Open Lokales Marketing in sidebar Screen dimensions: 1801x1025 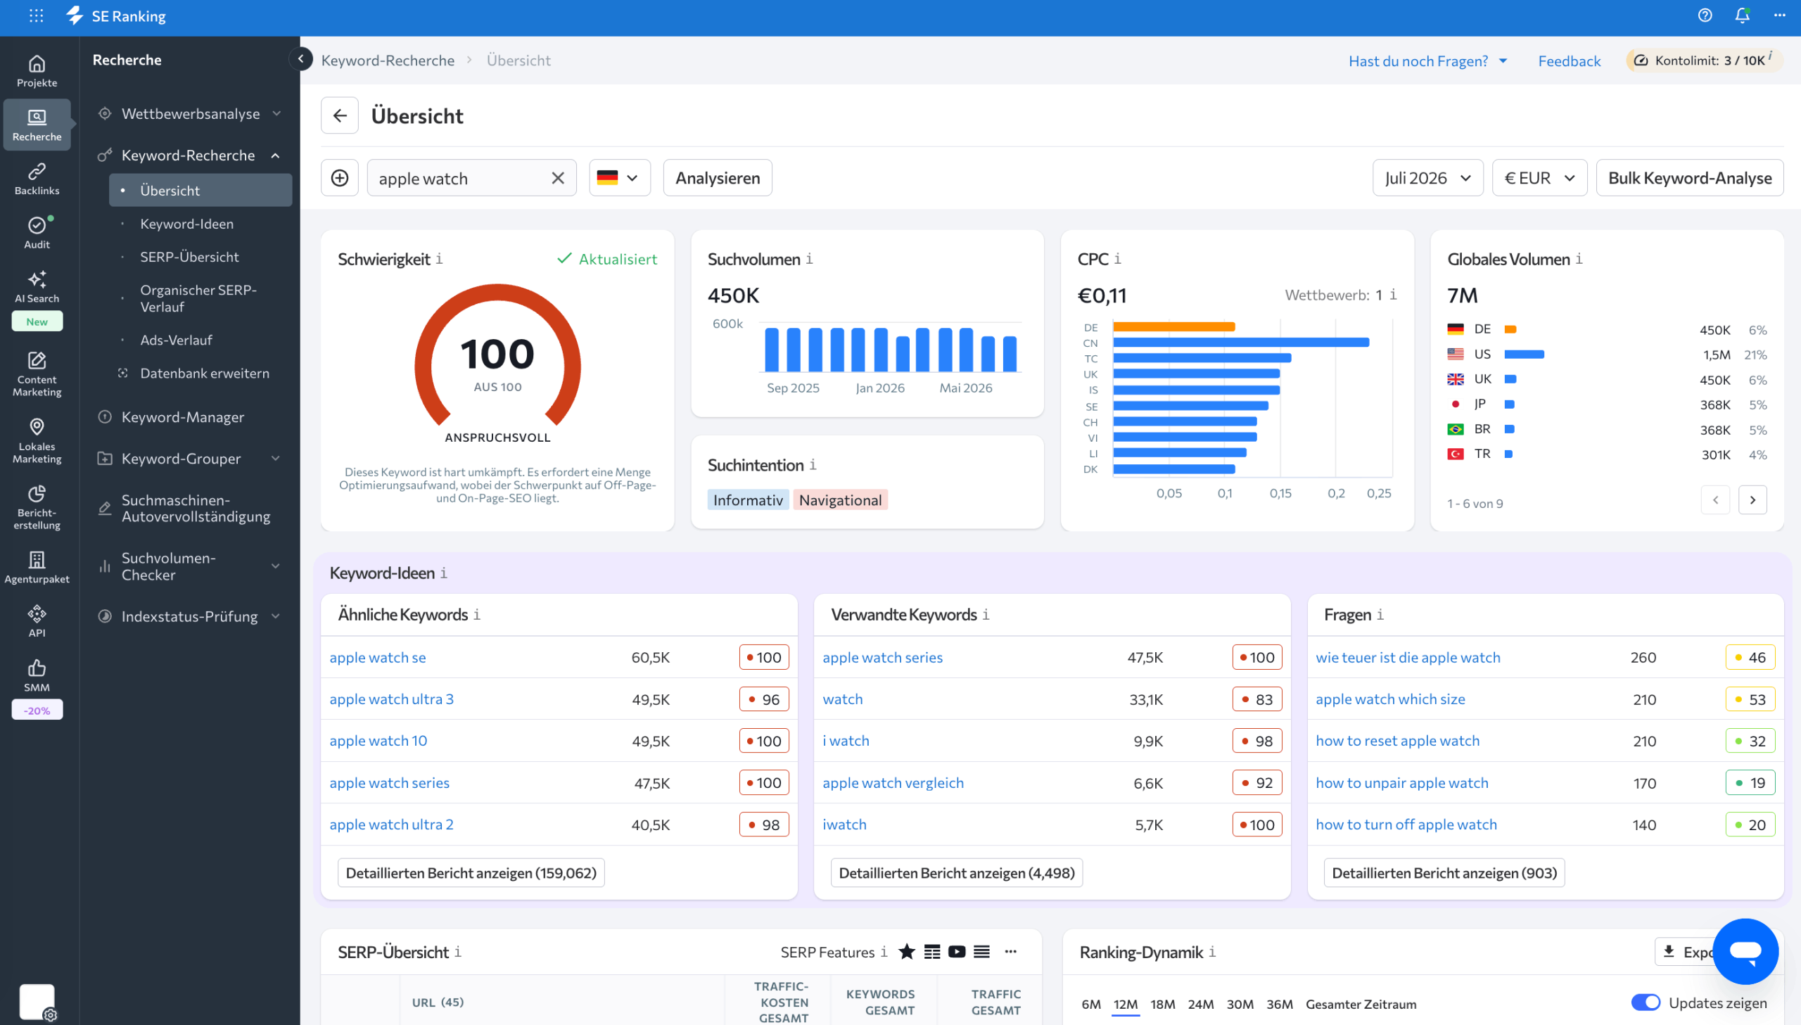[37, 440]
